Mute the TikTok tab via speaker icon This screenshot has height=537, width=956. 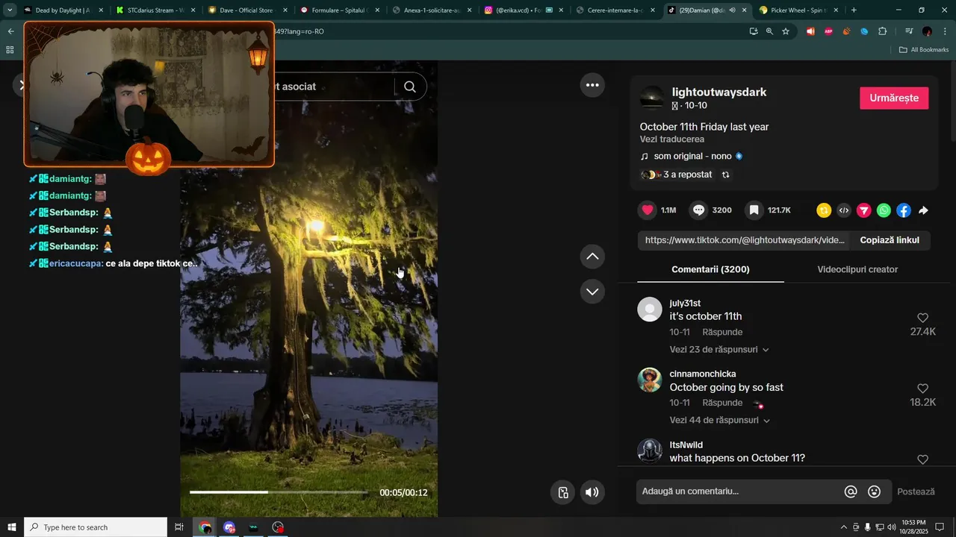[x=732, y=10]
